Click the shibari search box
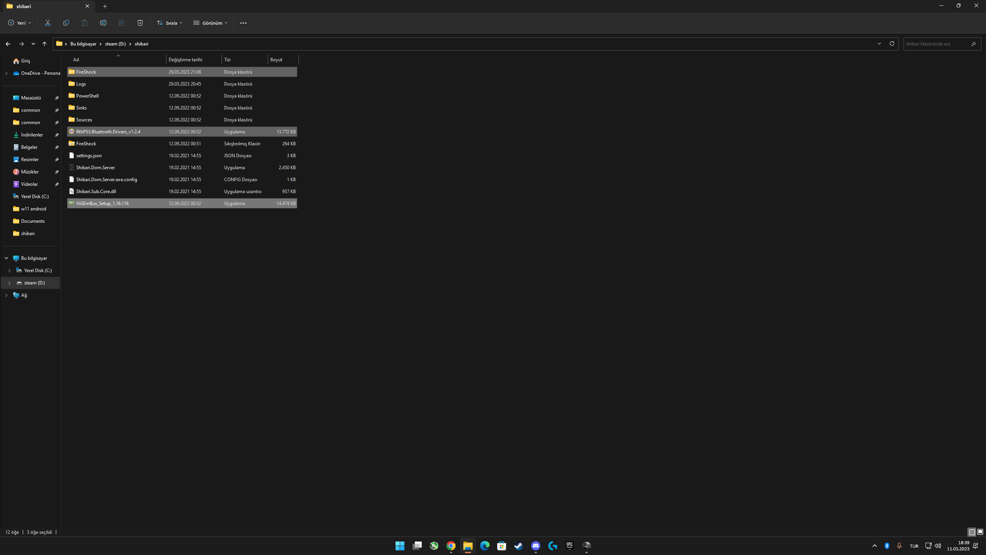Screen dimensions: 986x555 (936, 44)
